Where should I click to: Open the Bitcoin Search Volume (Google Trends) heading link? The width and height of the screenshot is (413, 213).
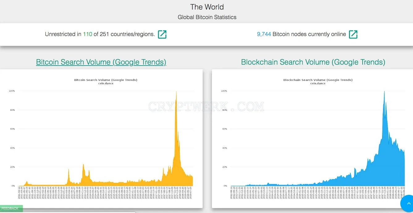tap(101, 62)
